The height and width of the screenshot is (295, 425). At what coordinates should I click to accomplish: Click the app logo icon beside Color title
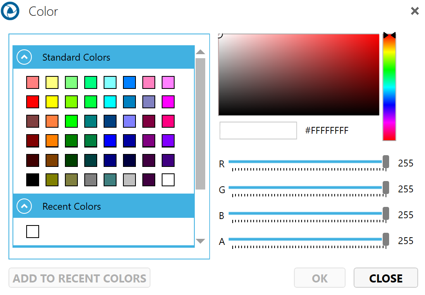(x=10, y=11)
